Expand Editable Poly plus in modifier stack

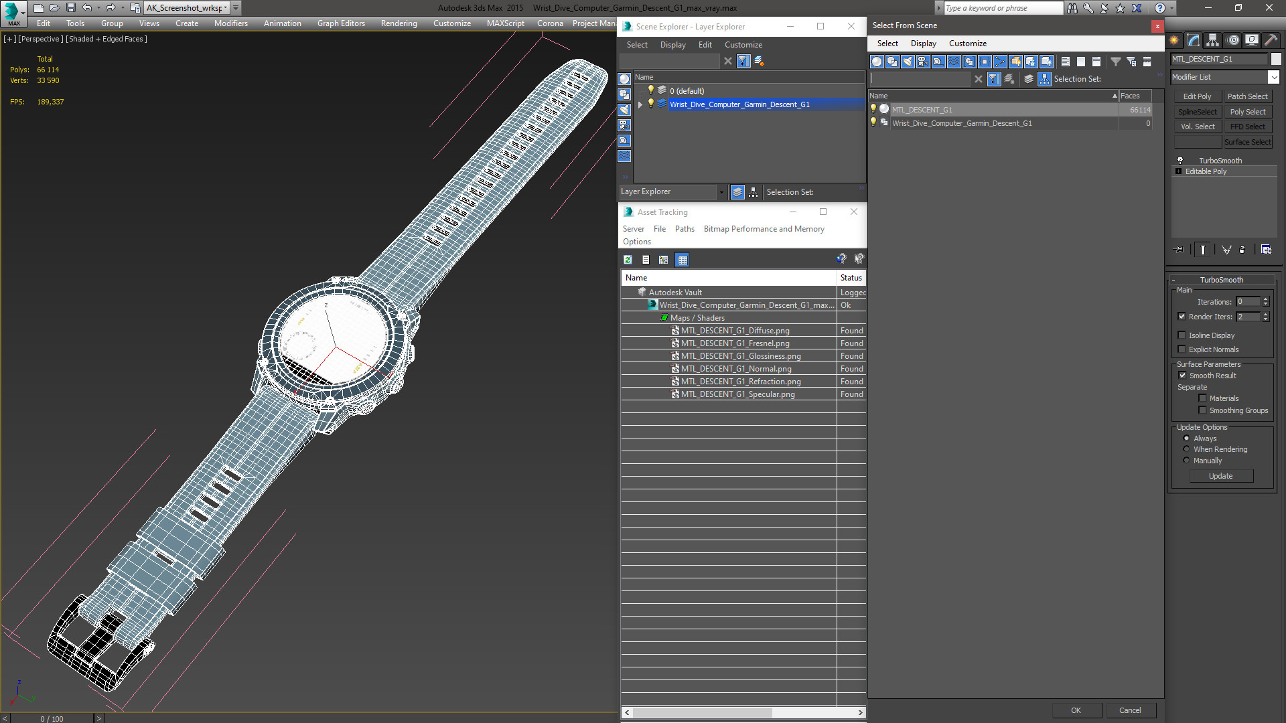coord(1178,171)
